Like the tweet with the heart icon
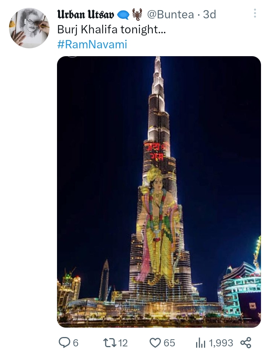The image size is (270, 355). (156, 343)
